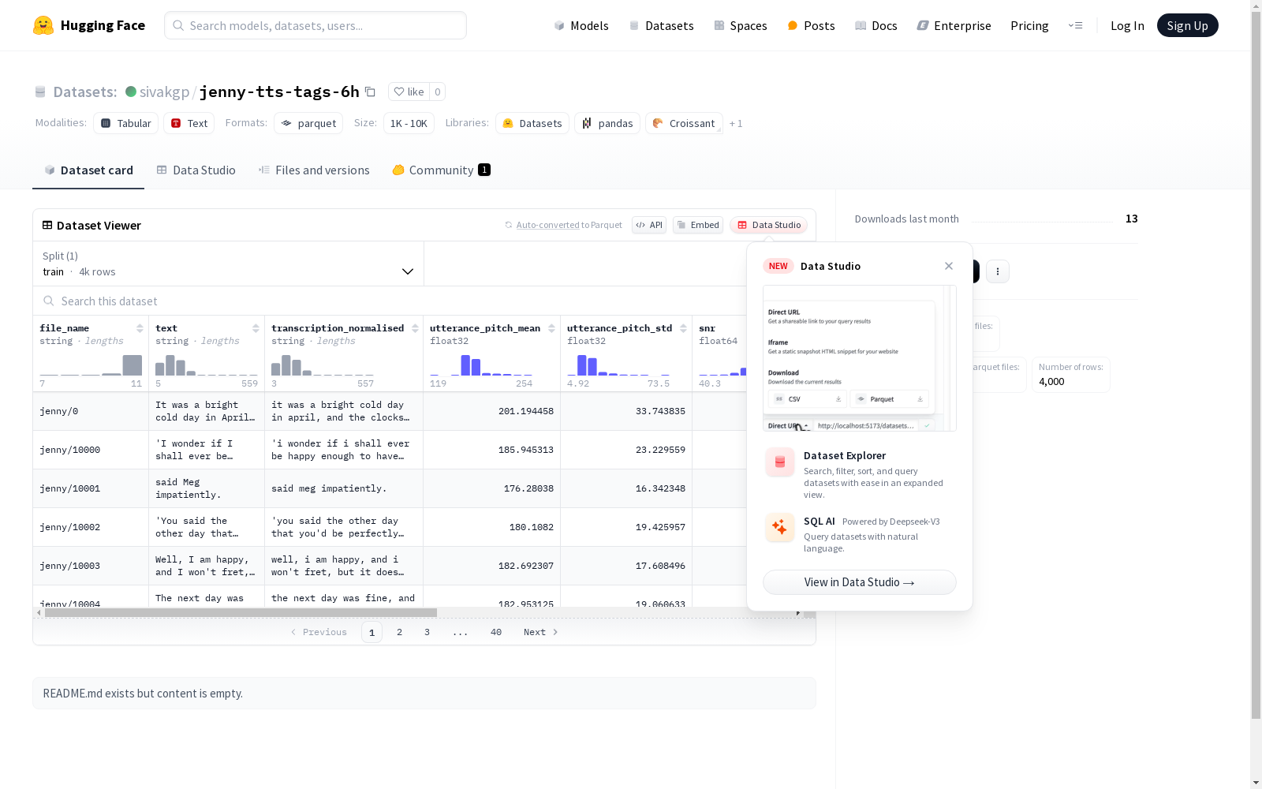Screen dimensions: 1262x789
Task: Click the Embed button
Action: coord(698,225)
